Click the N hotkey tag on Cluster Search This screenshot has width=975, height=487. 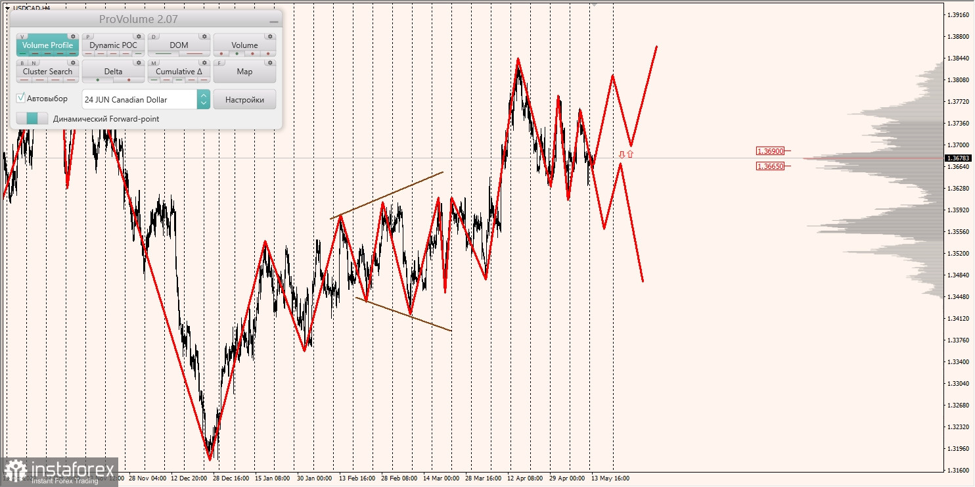(34, 63)
